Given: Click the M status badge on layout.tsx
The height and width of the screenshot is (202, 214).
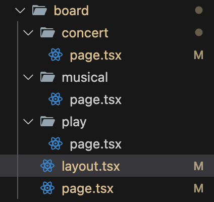Looking at the screenshot, I should (x=198, y=166).
